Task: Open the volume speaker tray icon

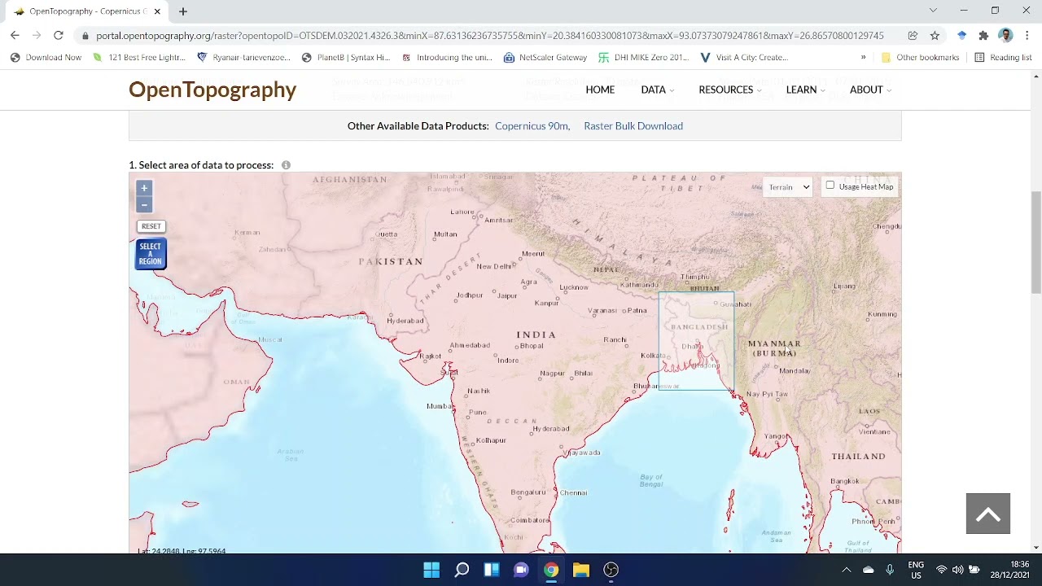Action: (957, 570)
